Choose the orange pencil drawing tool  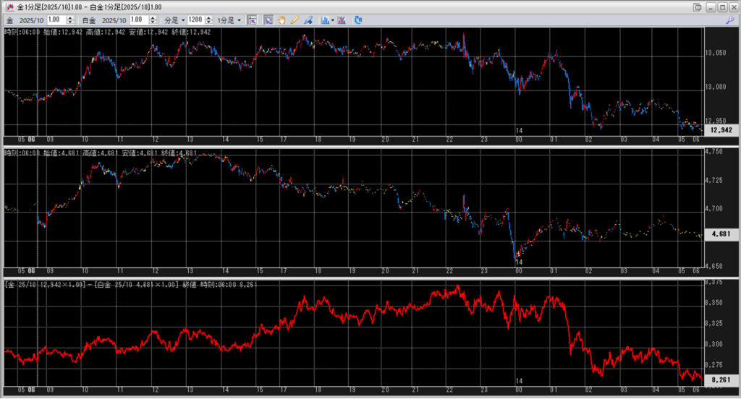pyautogui.click(x=295, y=20)
